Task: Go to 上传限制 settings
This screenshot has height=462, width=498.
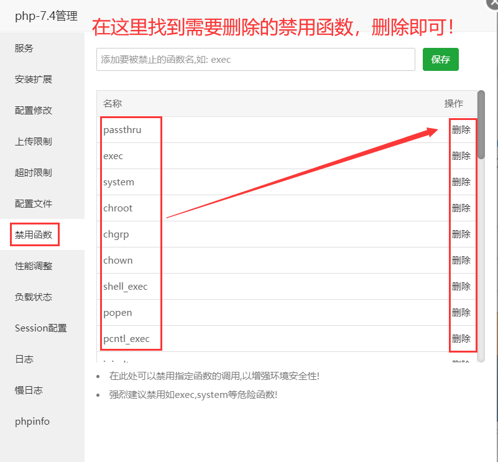Action: [34, 142]
